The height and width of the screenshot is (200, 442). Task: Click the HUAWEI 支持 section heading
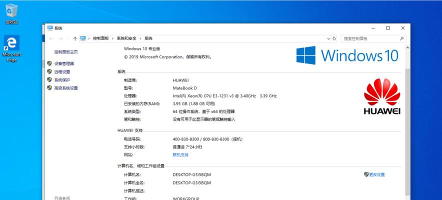click(130, 130)
